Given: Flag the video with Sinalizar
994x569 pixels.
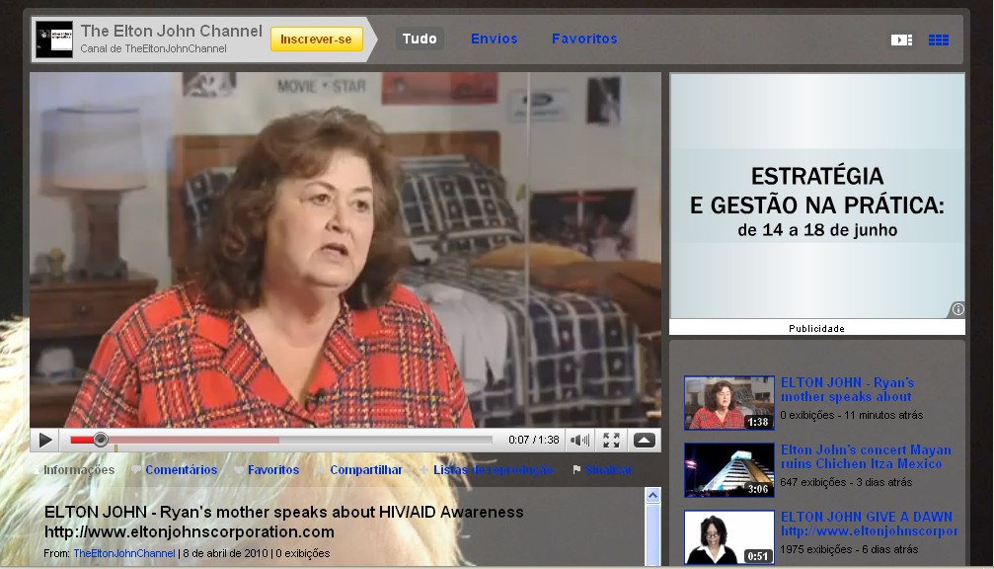Looking at the screenshot, I should coord(608,470).
